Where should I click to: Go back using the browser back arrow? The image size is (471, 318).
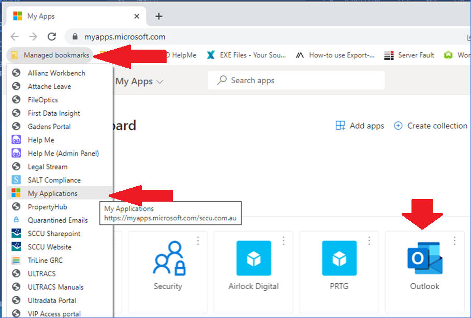[x=14, y=37]
